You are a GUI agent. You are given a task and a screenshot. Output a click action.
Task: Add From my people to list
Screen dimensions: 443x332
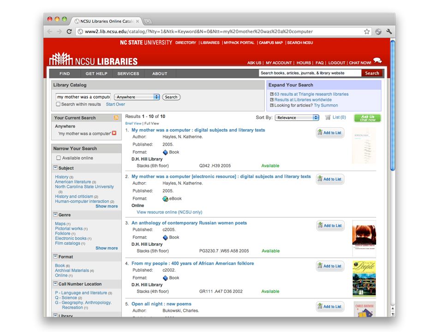330,266
